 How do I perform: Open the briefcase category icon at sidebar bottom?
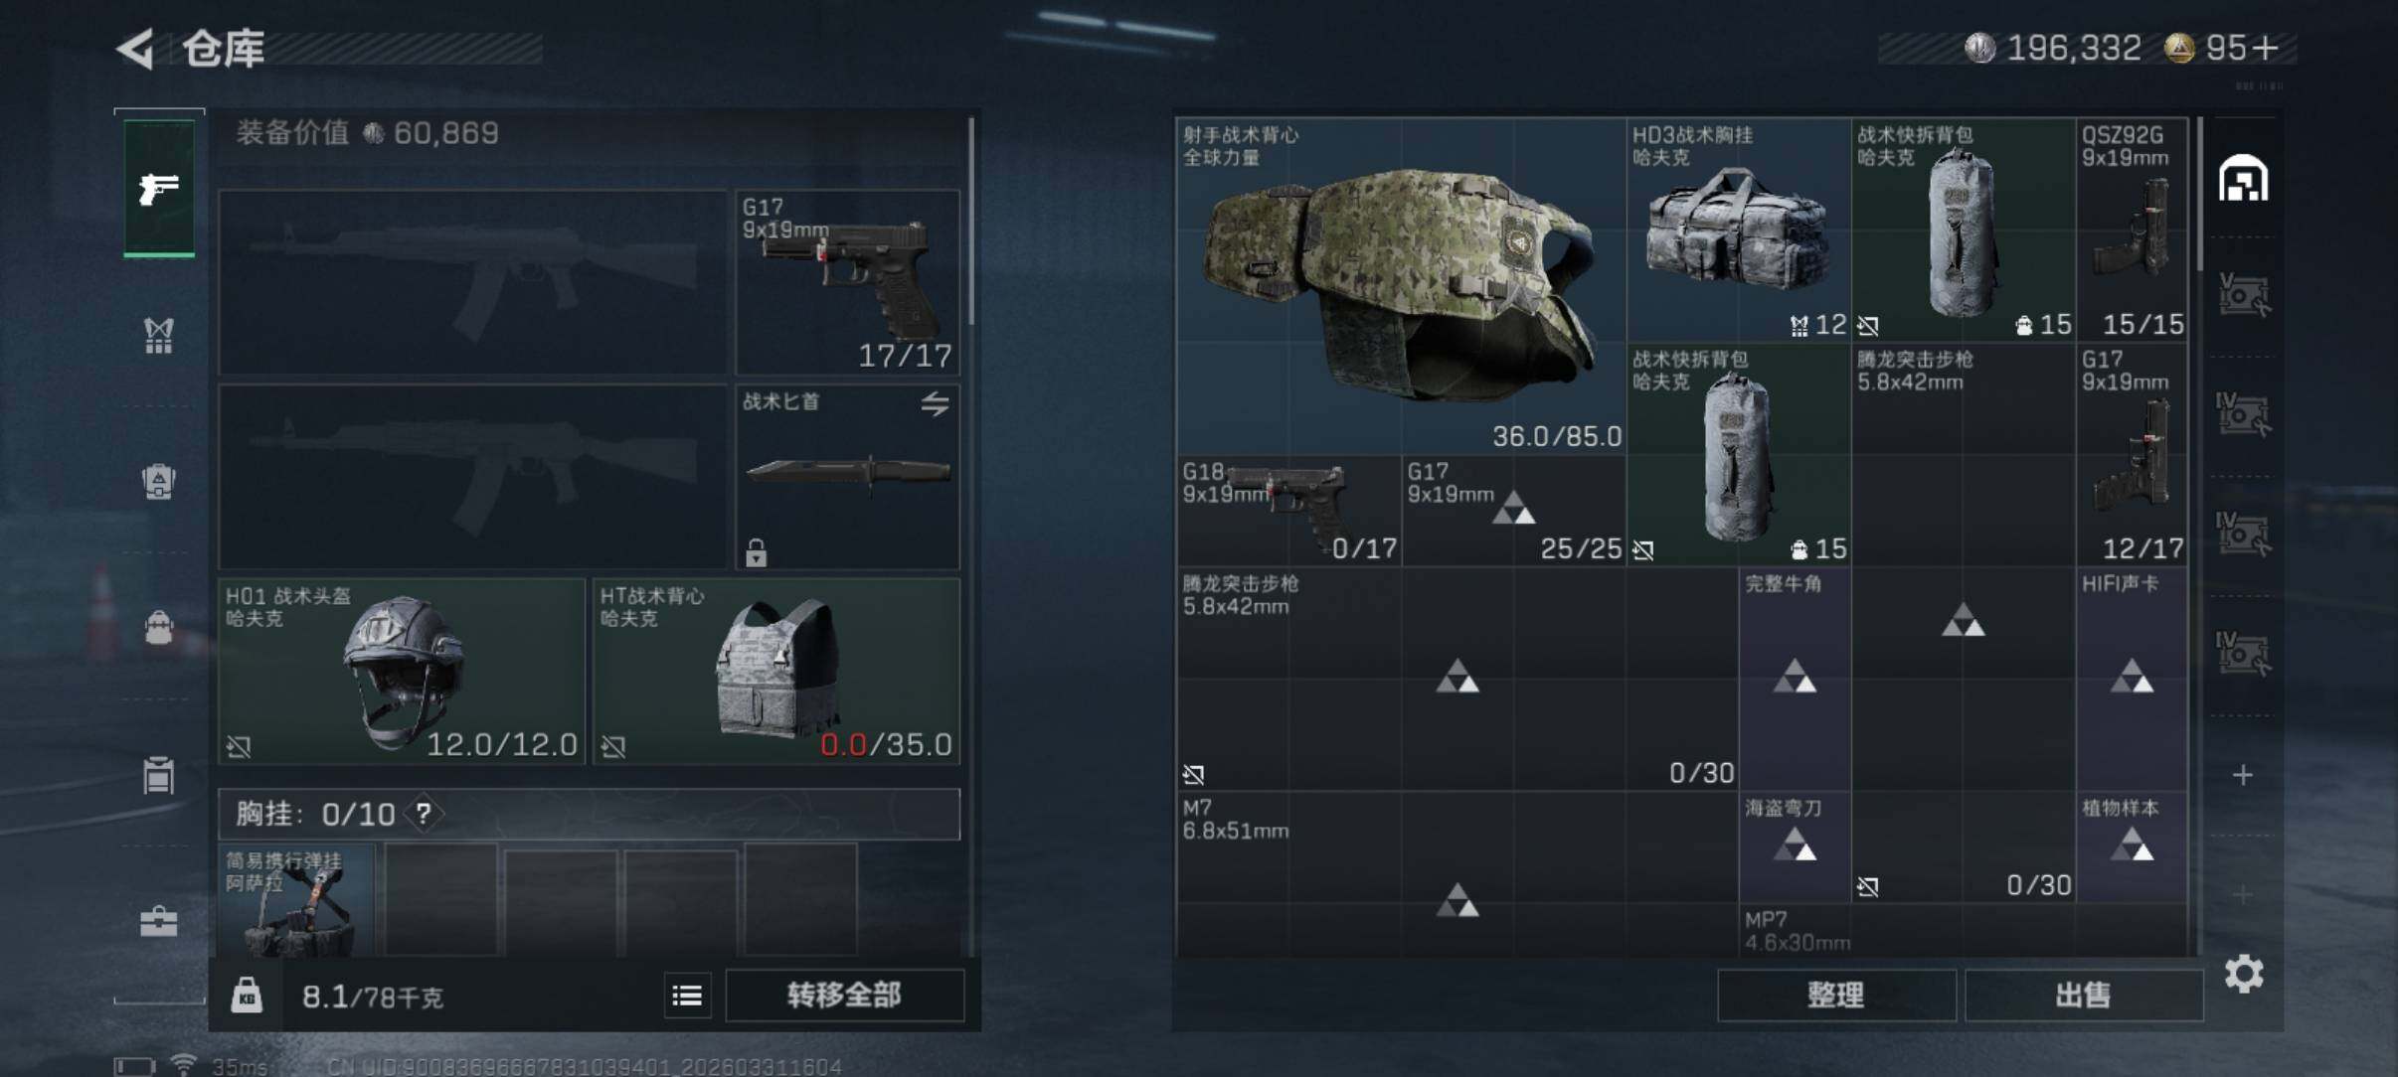159,921
